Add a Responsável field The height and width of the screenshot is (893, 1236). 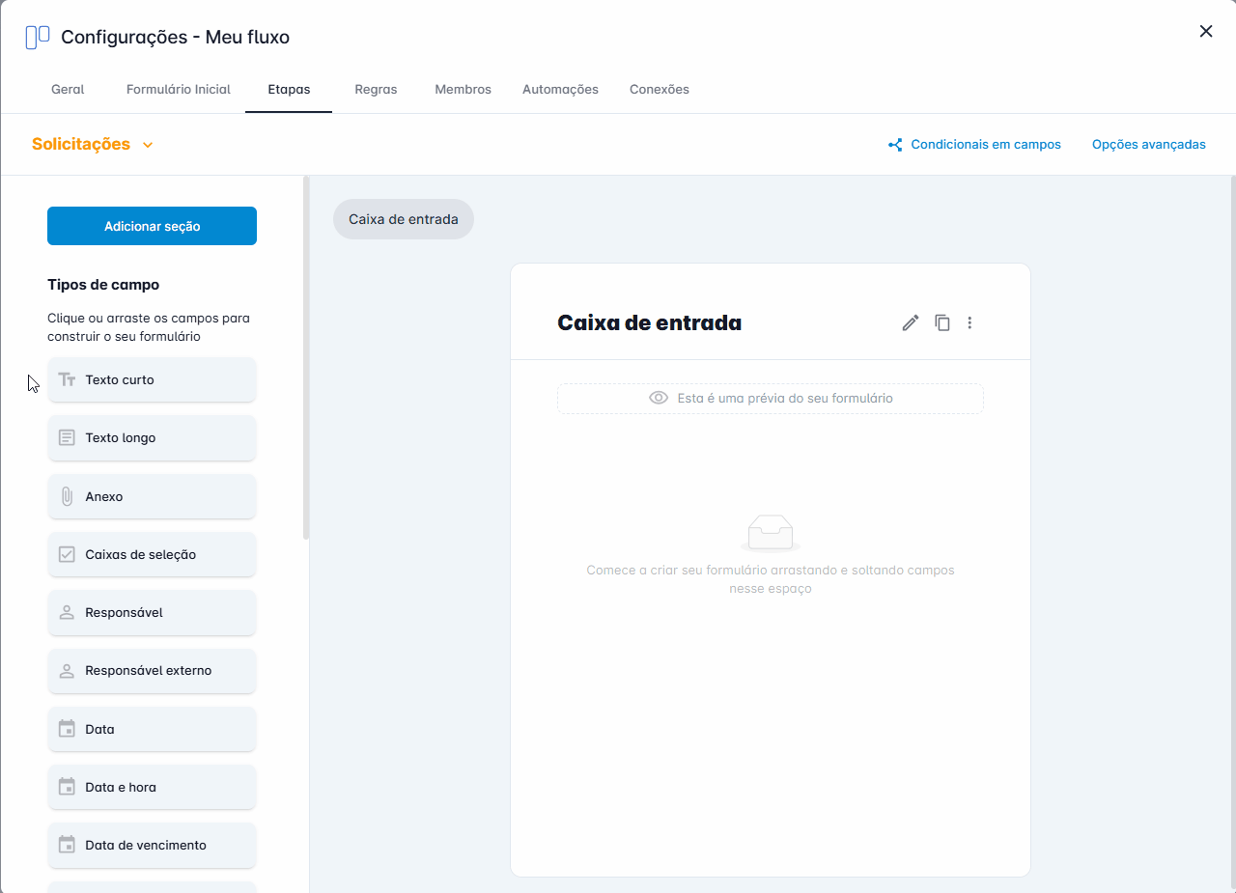coord(152,612)
